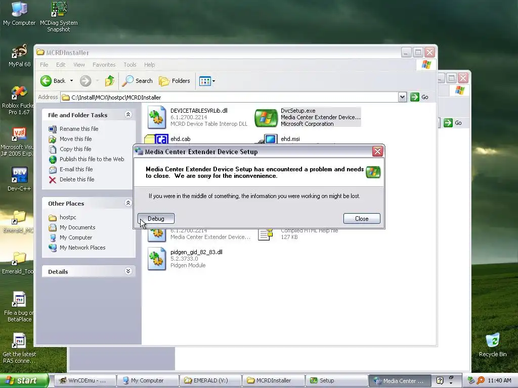The height and width of the screenshot is (388, 518).
Task: Click Rename this file
Action: (x=79, y=129)
